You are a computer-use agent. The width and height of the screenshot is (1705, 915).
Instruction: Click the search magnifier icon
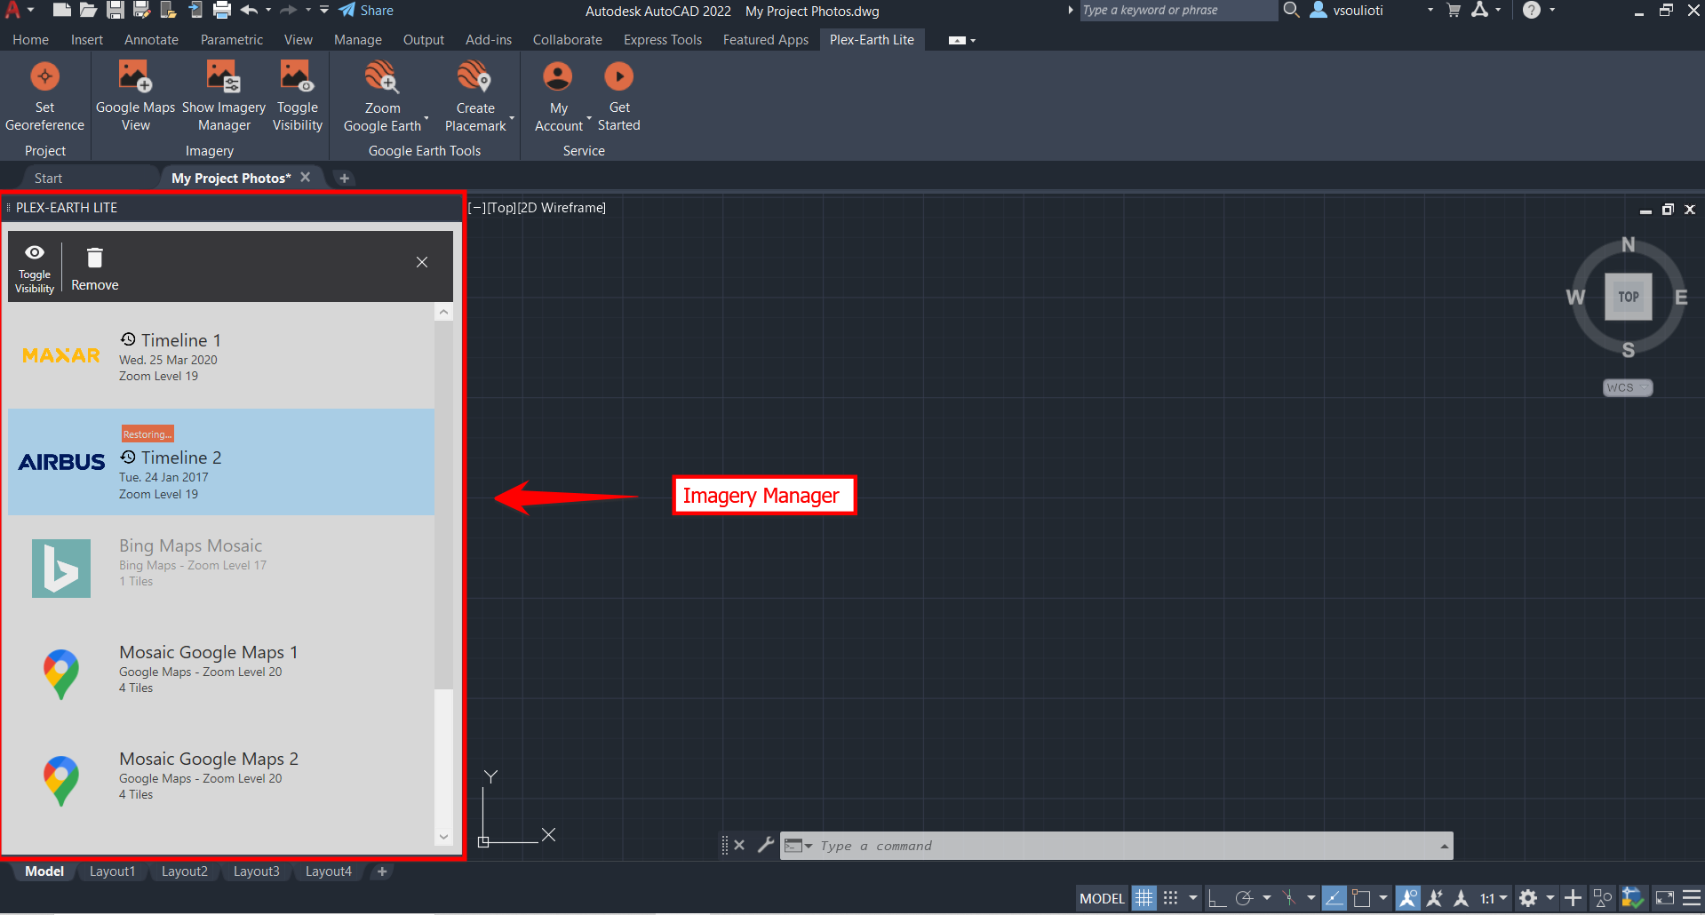click(1292, 10)
